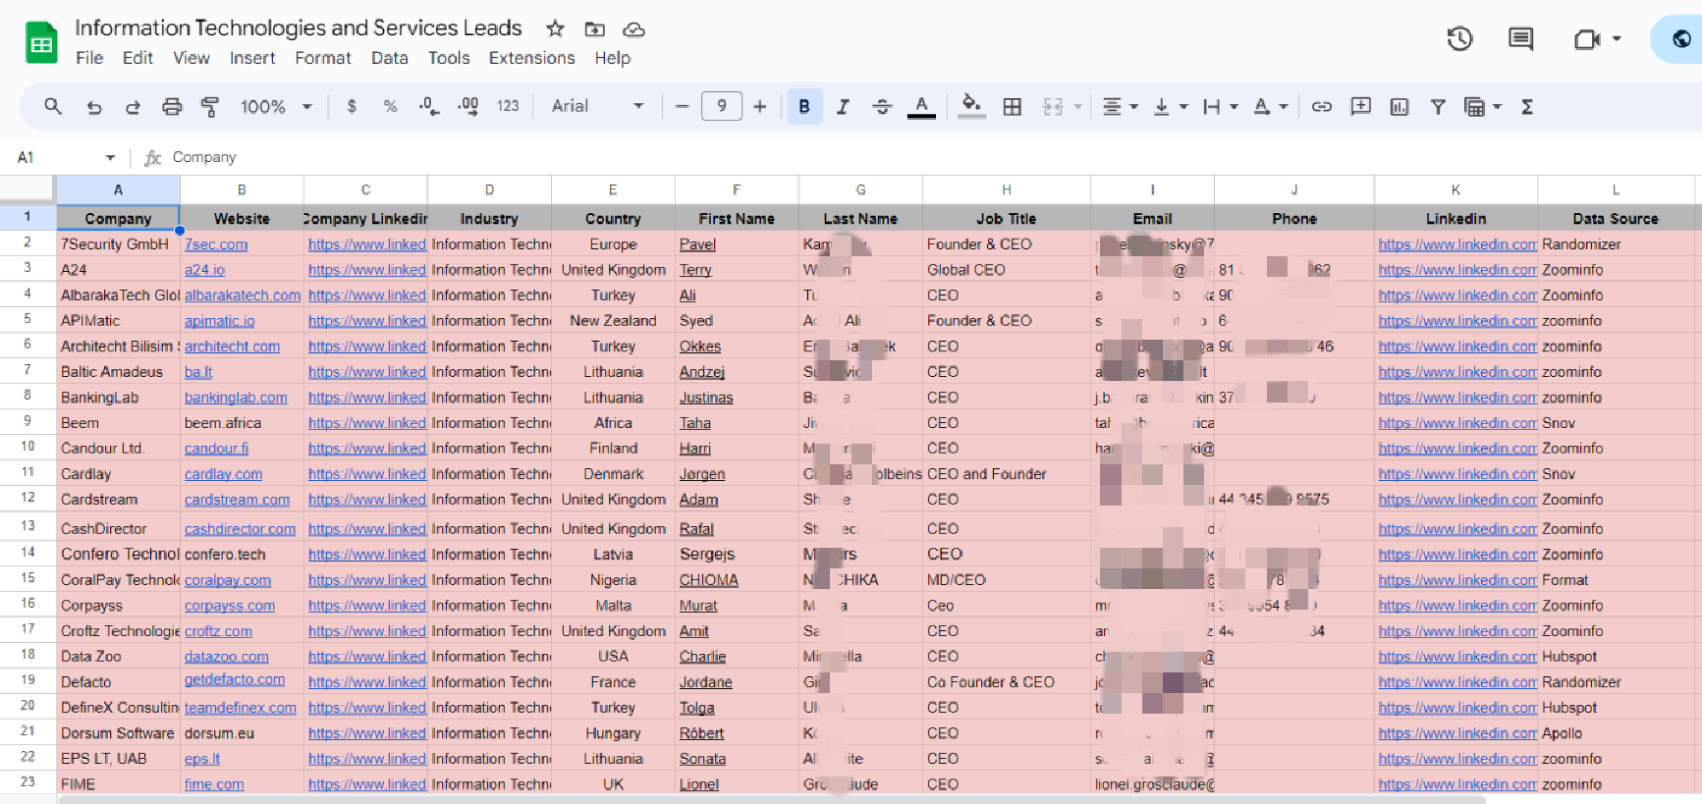
Task: Format the cell as percent
Action: [390, 106]
